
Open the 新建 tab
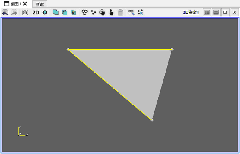coord(40,4)
